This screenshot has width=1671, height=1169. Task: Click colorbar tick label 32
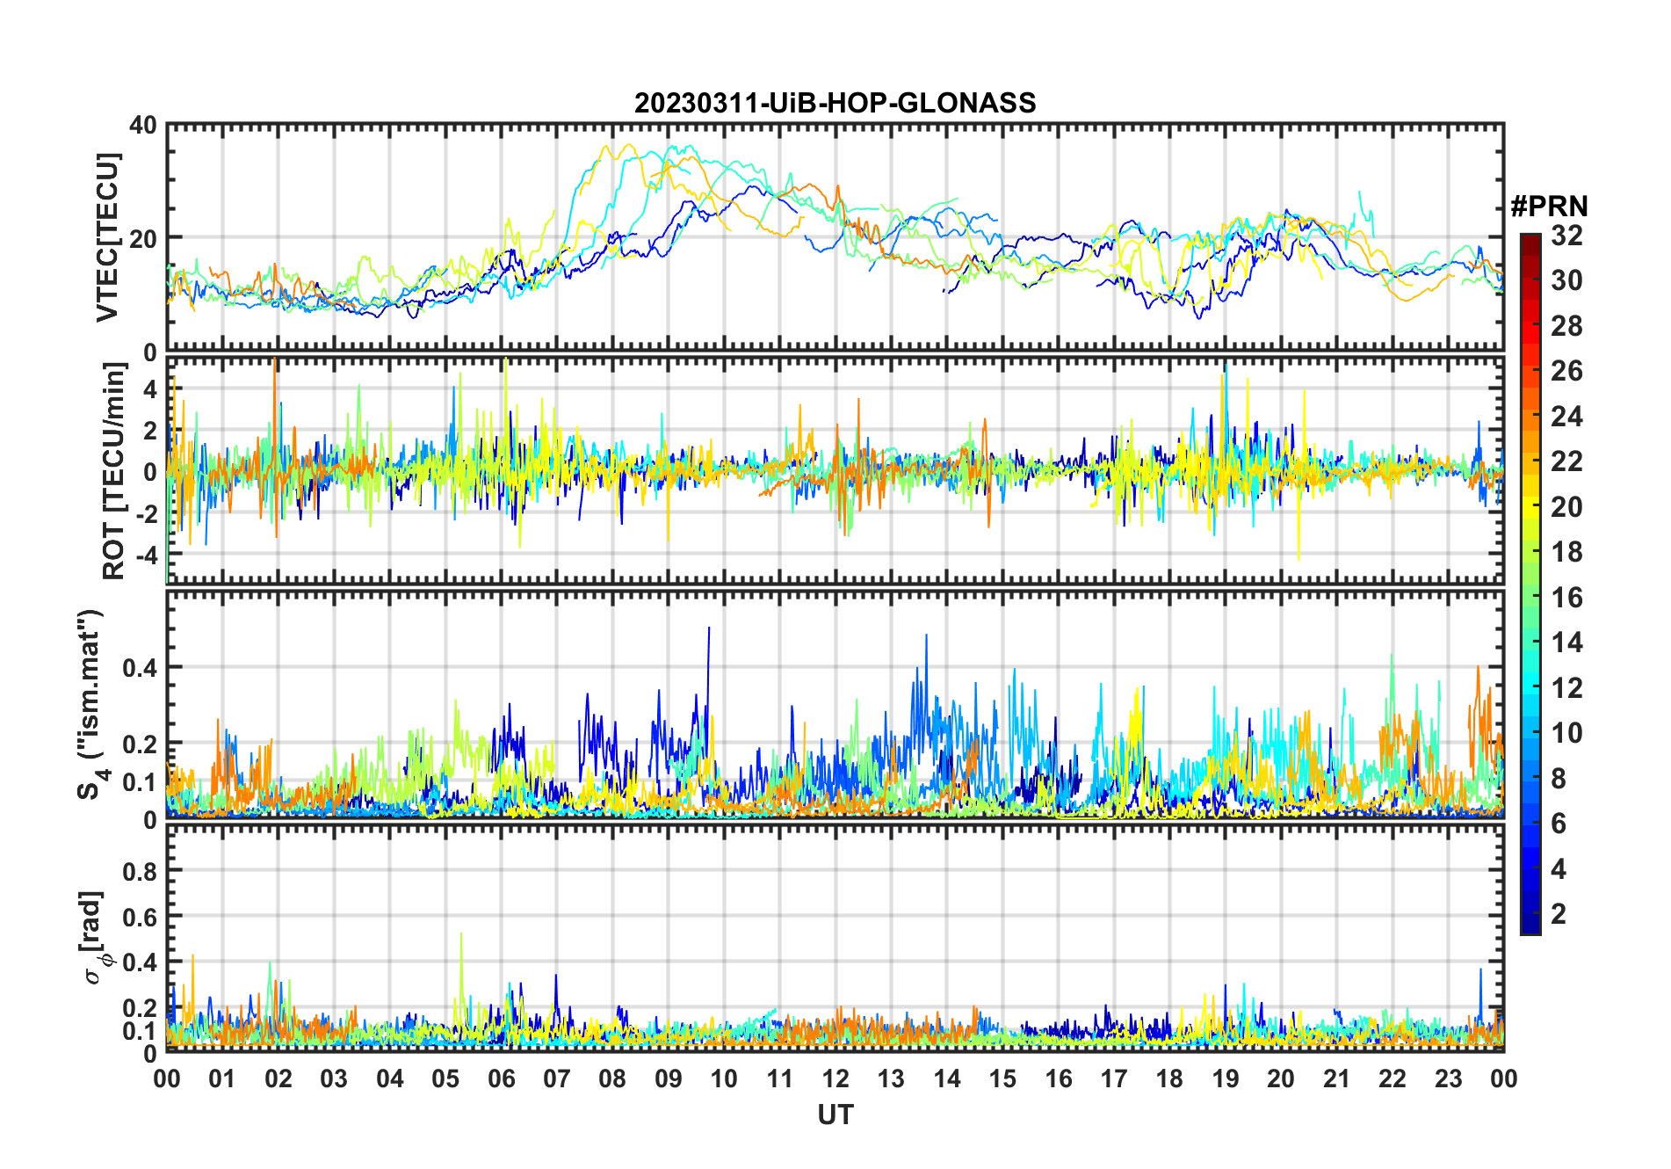[1566, 235]
